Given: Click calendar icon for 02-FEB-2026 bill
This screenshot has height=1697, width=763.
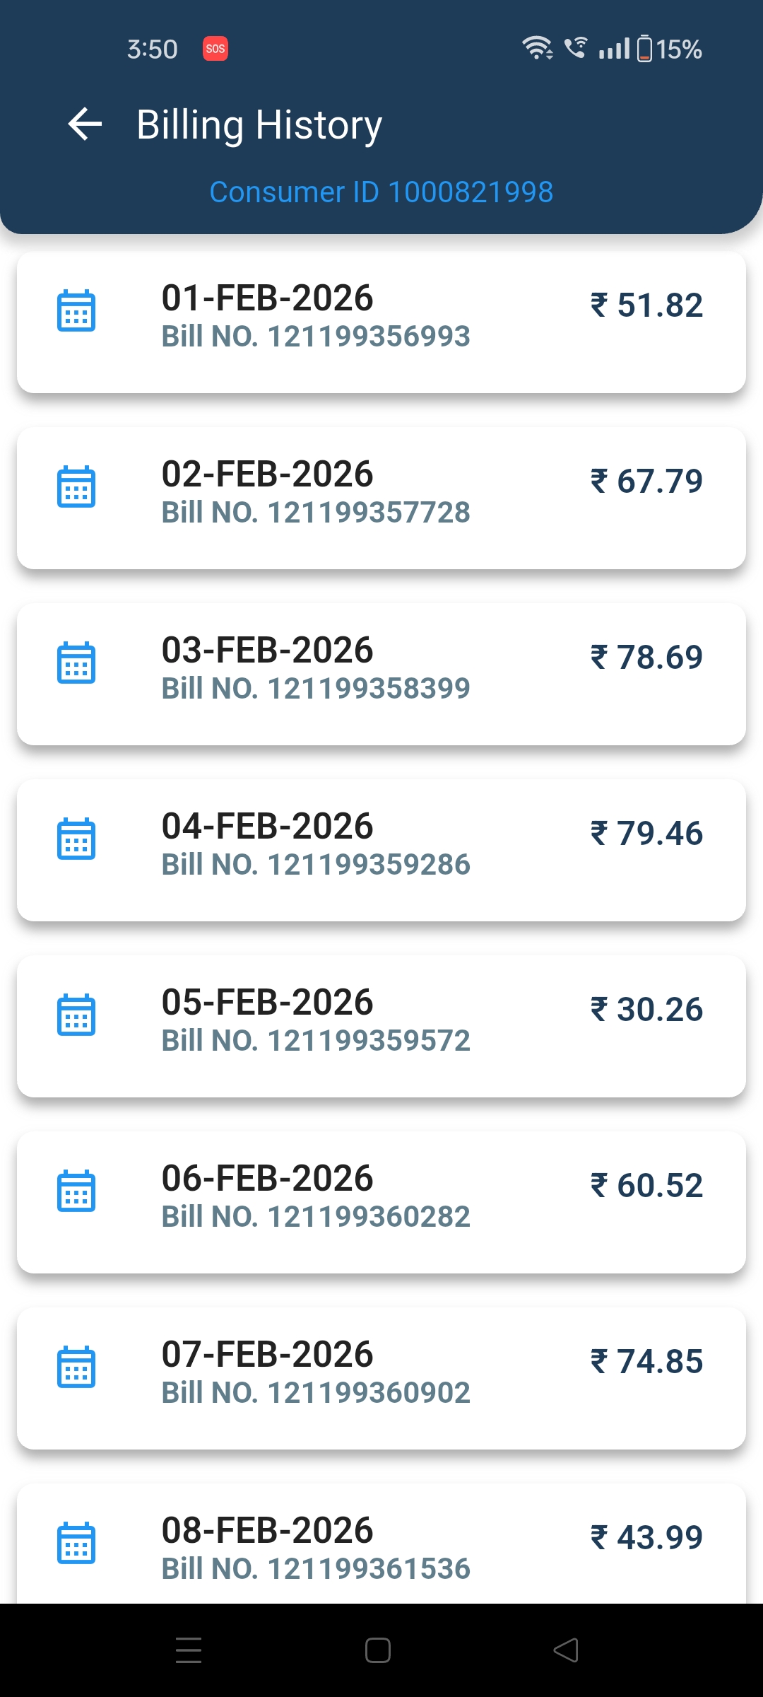Looking at the screenshot, I should (76, 486).
